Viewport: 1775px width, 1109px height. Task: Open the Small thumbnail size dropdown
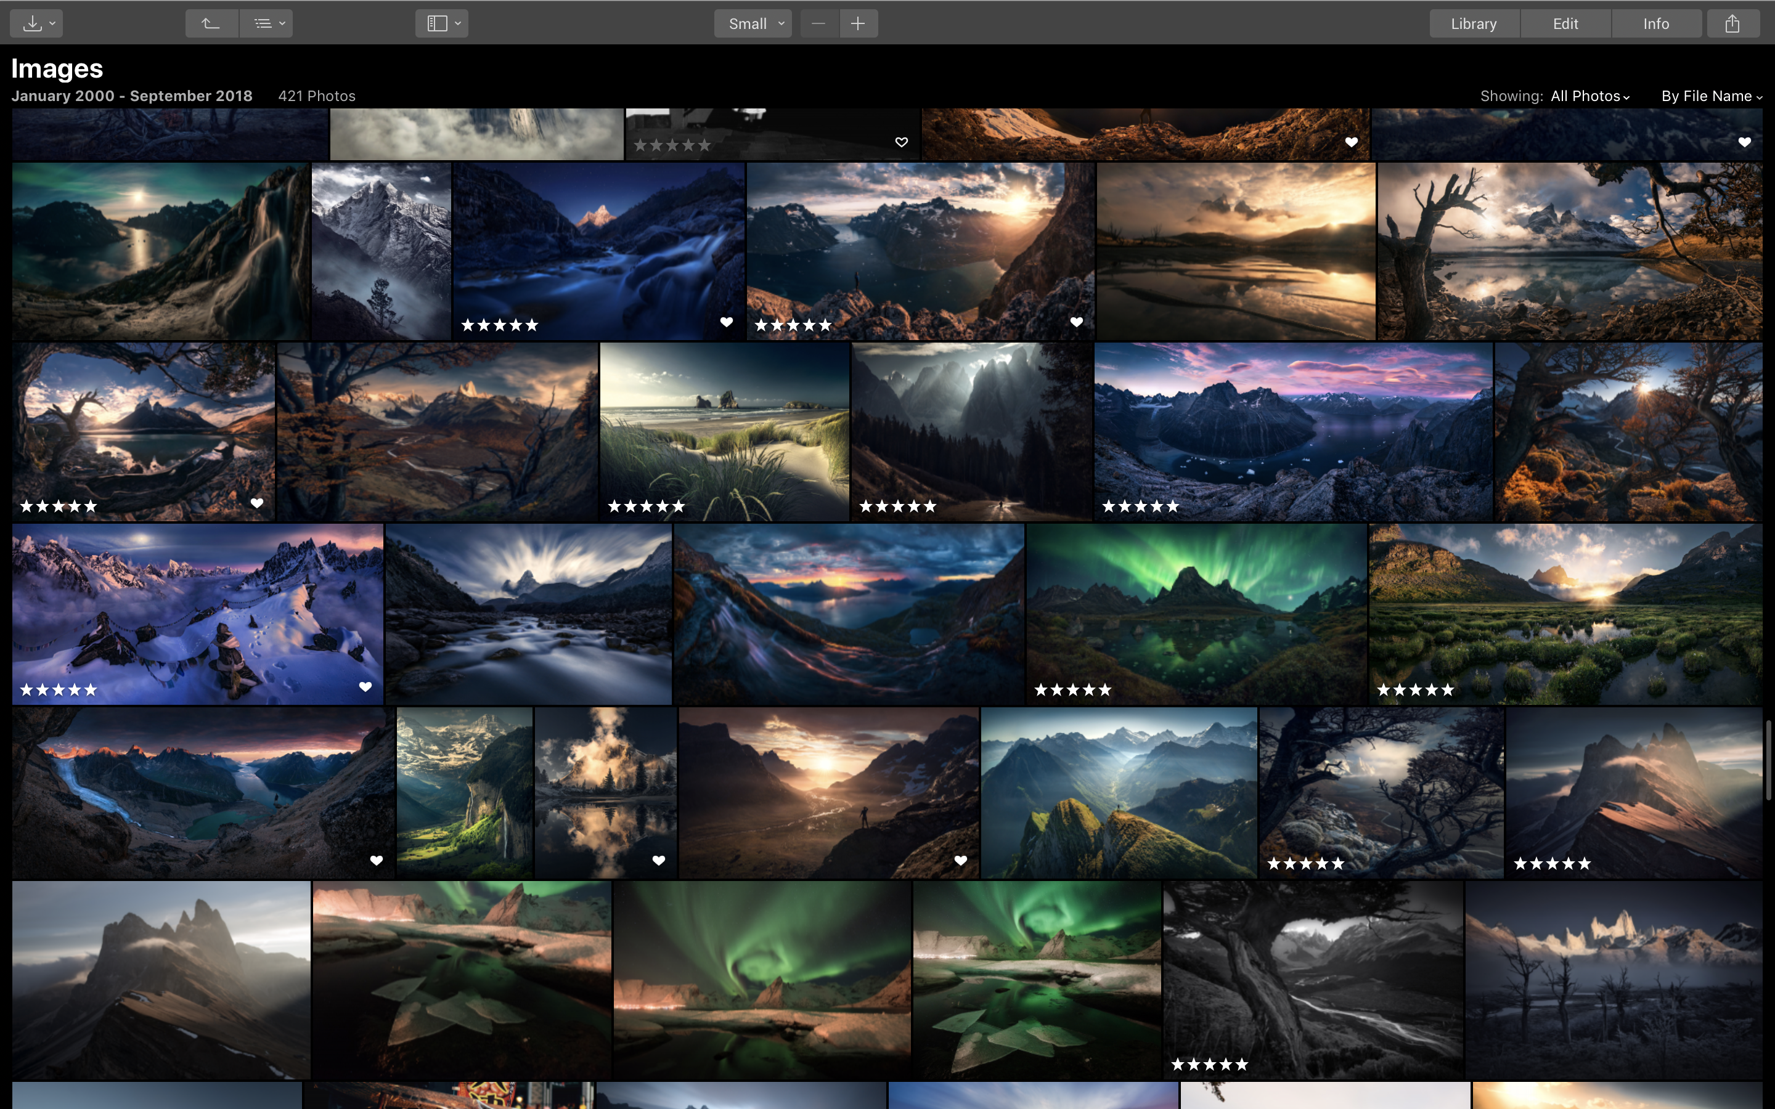(753, 23)
